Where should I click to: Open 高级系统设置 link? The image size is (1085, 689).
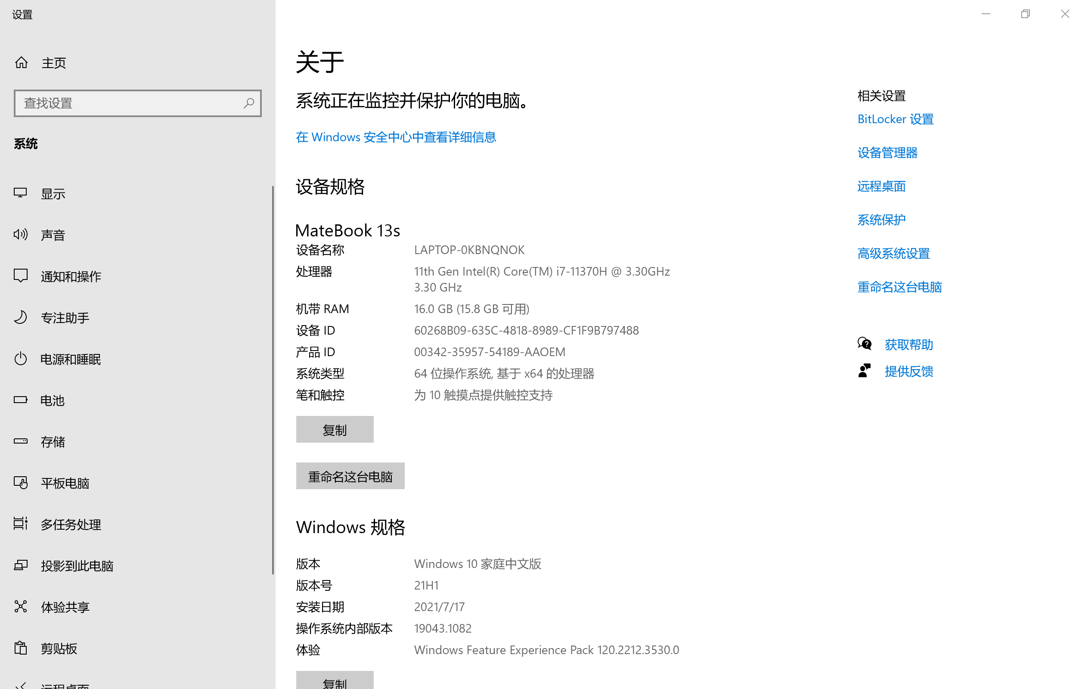click(893, 253)
